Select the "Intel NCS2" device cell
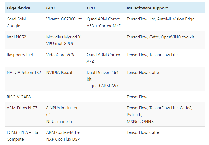Image resolution: width=209 pixels, height=145 pixels. (16, 37)
